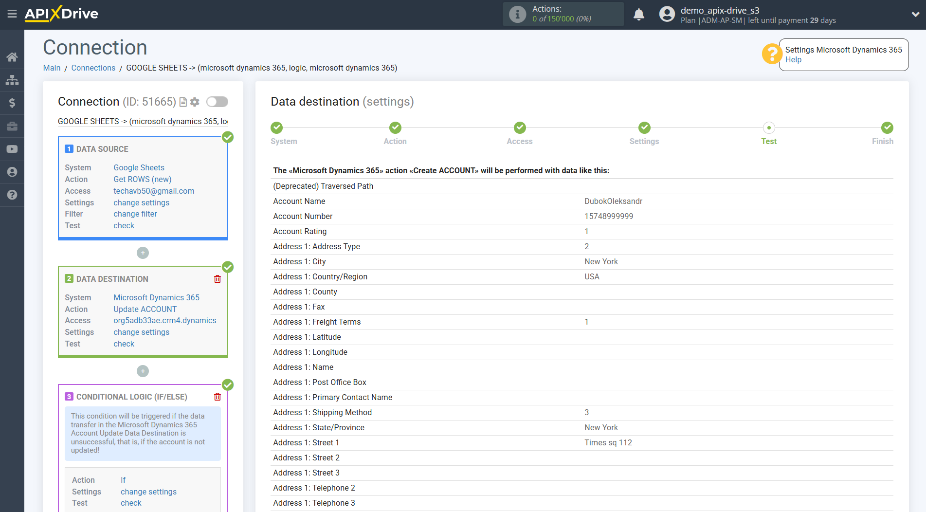Image resolution: width=926 pixels, height=512 pixels.
Task: Click account number 15748999999 value
Action: click(x=609, y=216)
